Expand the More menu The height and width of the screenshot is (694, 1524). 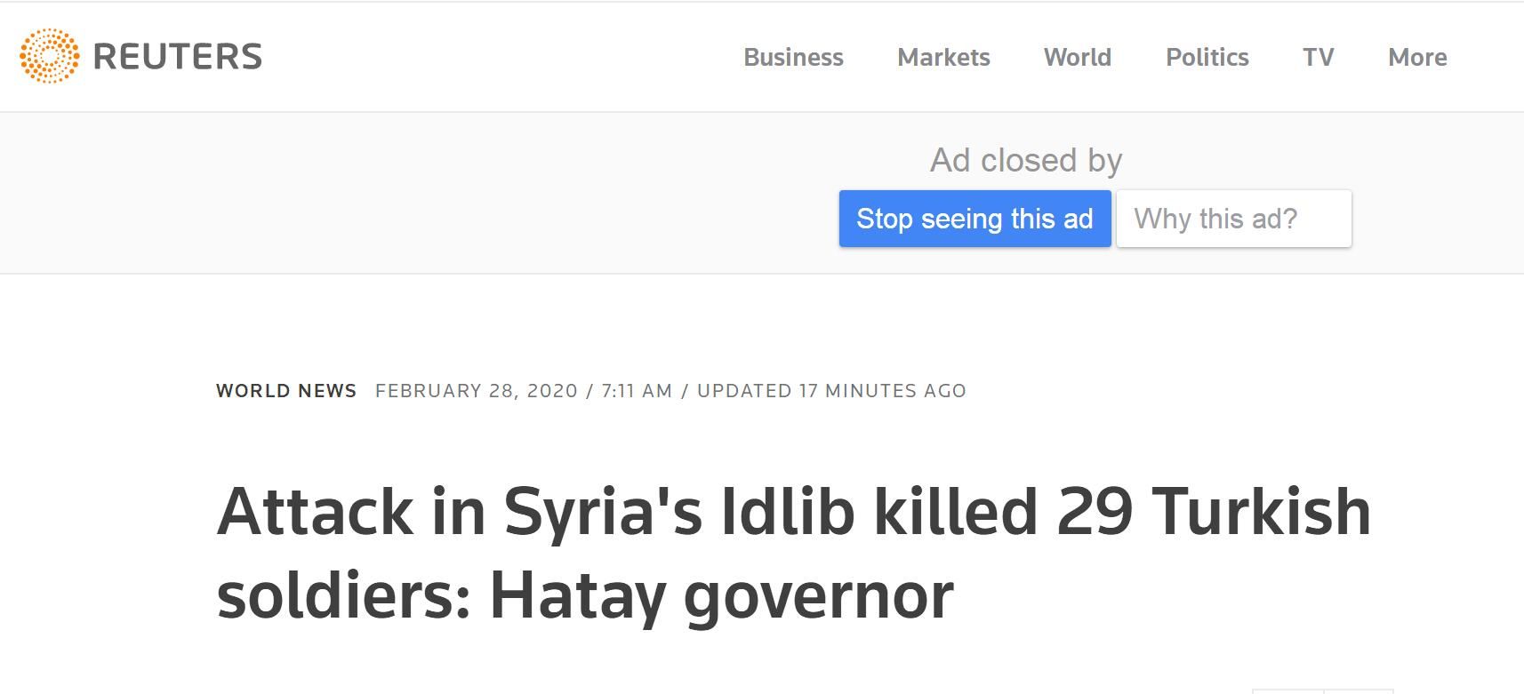1417,57
